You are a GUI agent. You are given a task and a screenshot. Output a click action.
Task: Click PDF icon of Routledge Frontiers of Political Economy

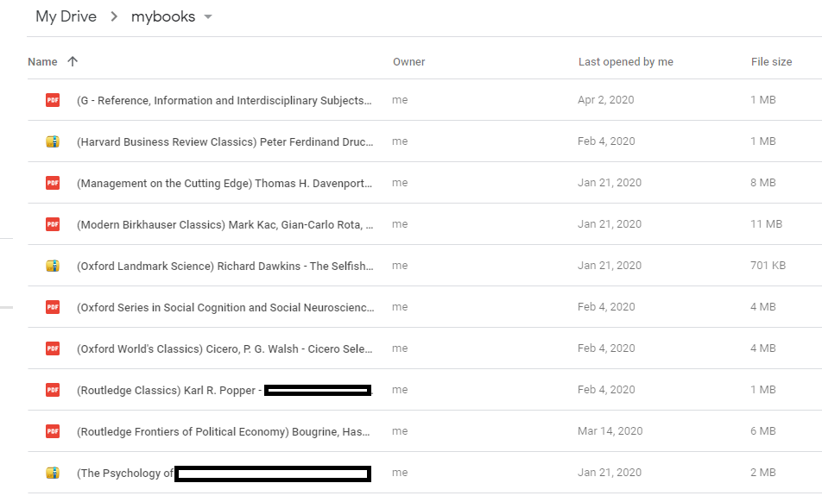click(53, 431)
